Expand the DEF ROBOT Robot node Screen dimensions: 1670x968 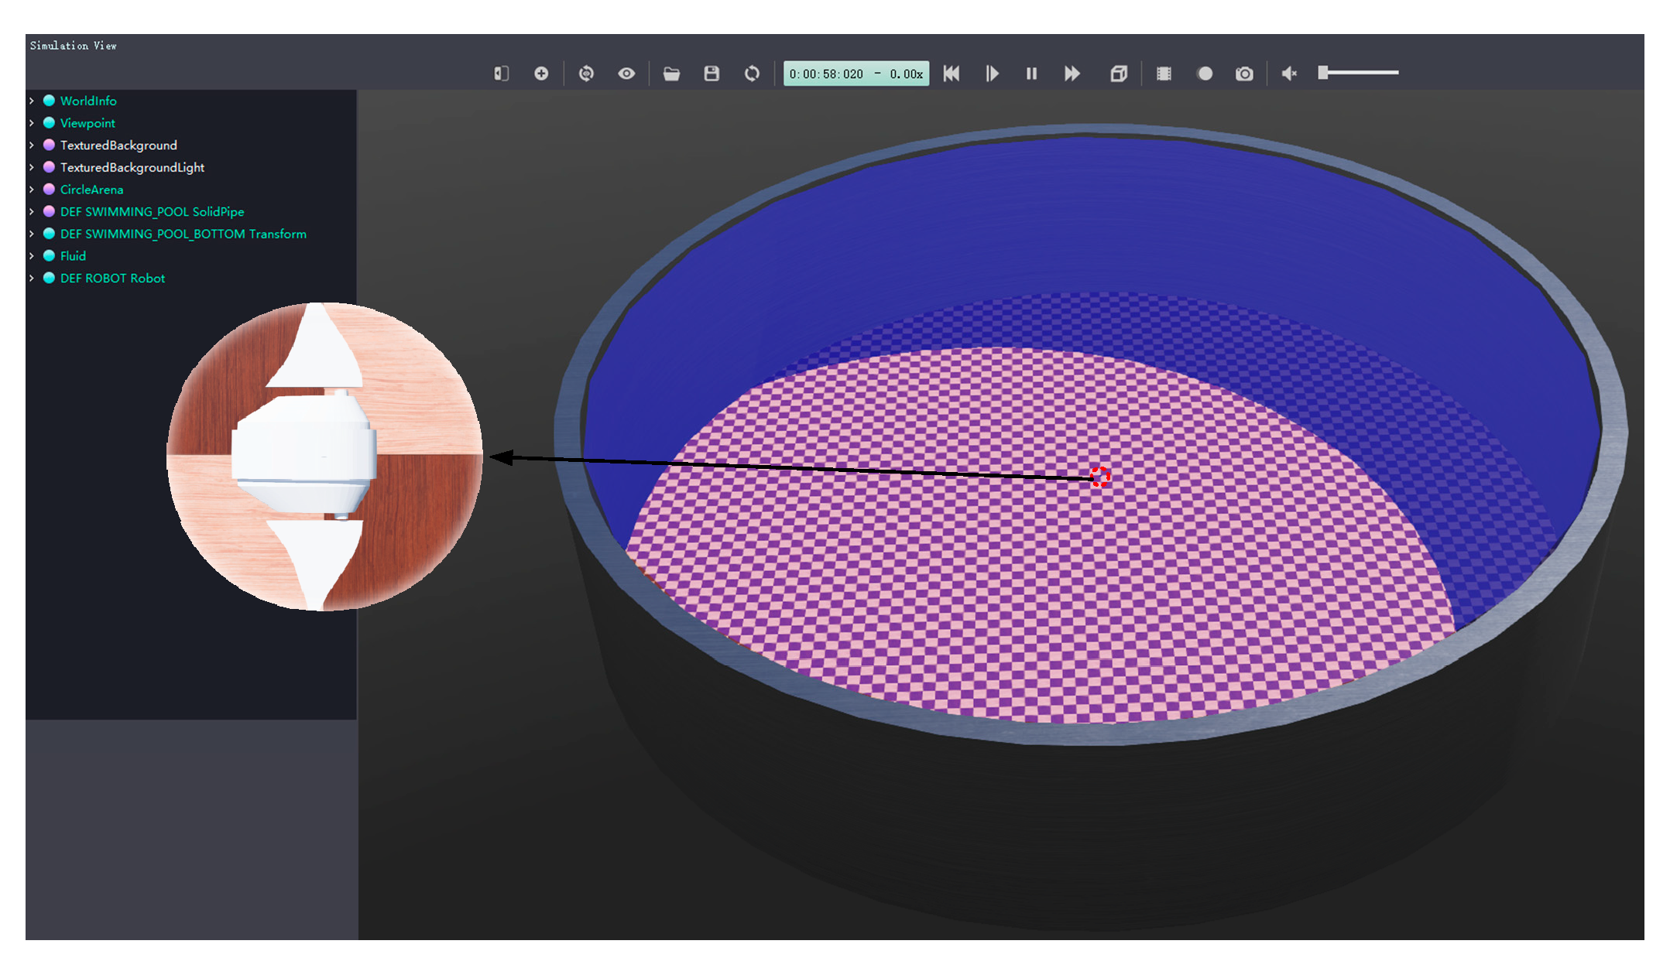(32, 278)
